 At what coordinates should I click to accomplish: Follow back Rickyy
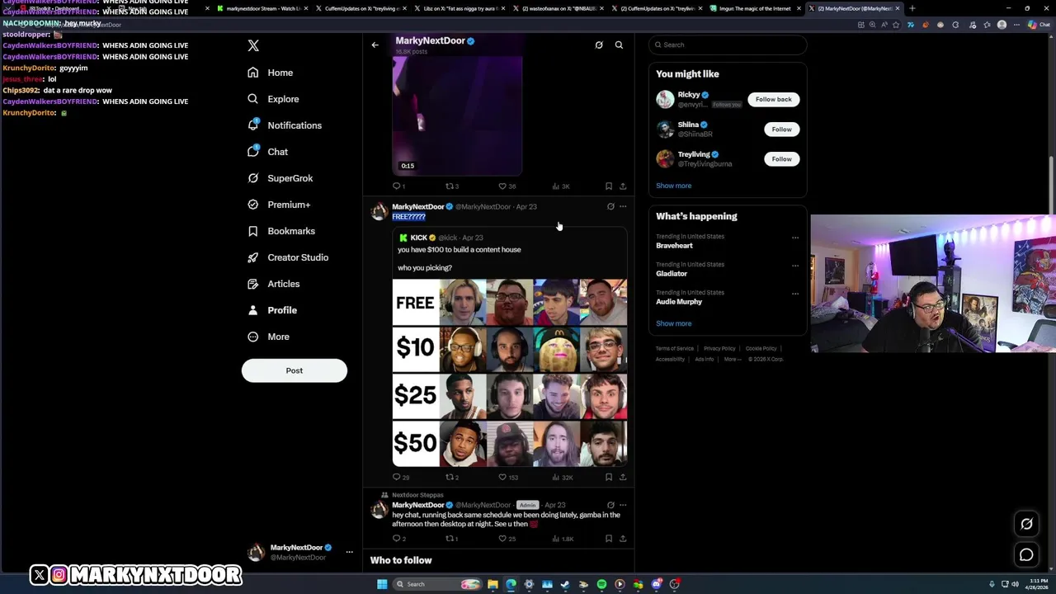[x=773, y=99]
